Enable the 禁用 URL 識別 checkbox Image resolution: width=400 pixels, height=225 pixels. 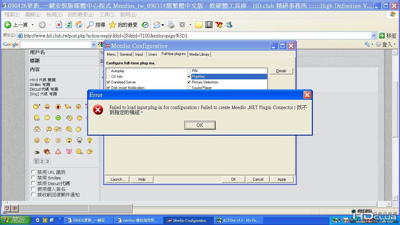[x=33, y=172]
